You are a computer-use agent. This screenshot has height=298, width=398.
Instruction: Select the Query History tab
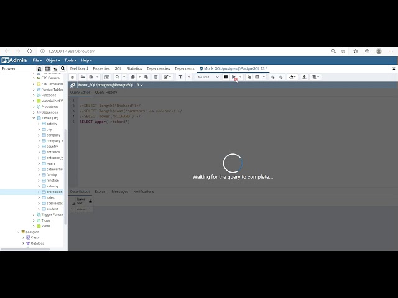106,93
